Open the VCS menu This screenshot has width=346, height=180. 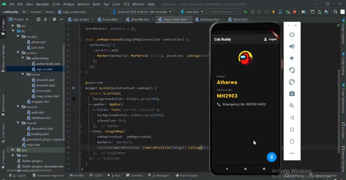[127, 4]
